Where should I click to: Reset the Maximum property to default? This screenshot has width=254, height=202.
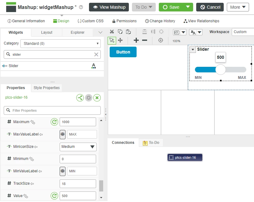(54, 122)
